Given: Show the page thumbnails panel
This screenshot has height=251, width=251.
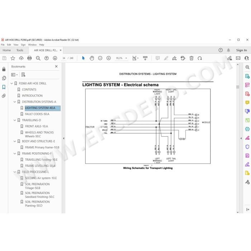Looking at the screenshot, I should 4,78.
